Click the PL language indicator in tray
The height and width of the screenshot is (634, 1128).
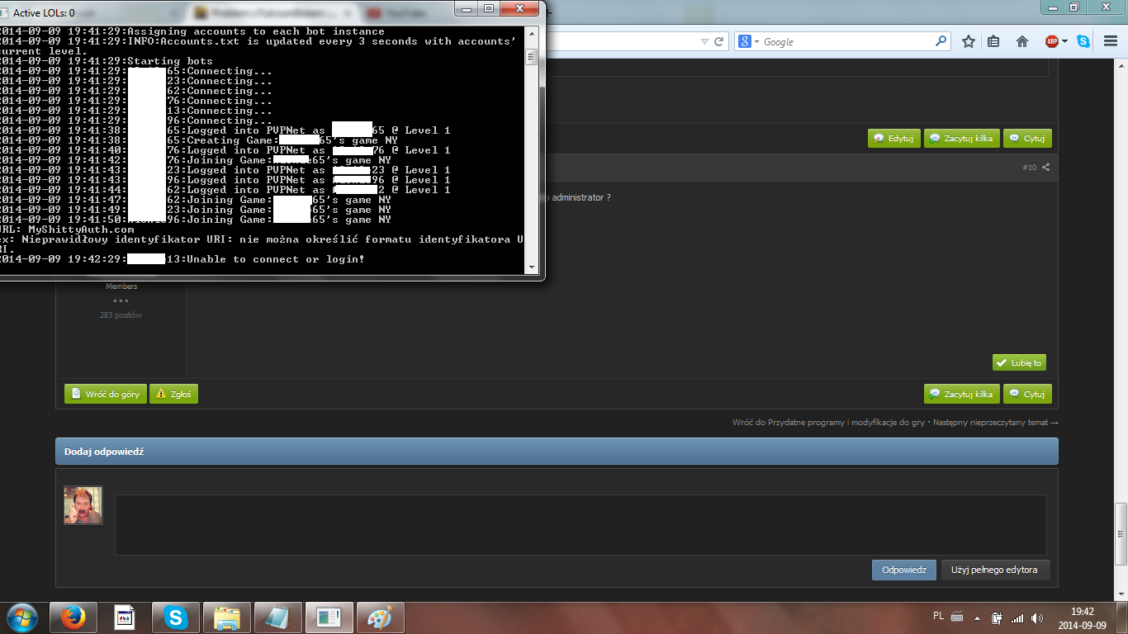[x=938, y=616]
